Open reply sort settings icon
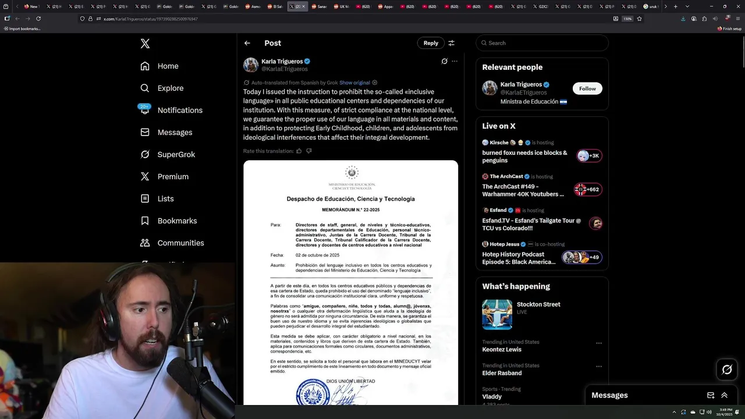 coord(451,43)
